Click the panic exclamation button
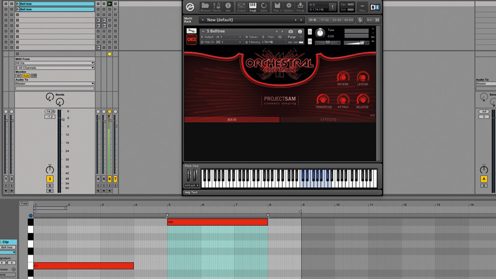Image resolution: width=496 pixels, height=279 pixels. (332, 7)
